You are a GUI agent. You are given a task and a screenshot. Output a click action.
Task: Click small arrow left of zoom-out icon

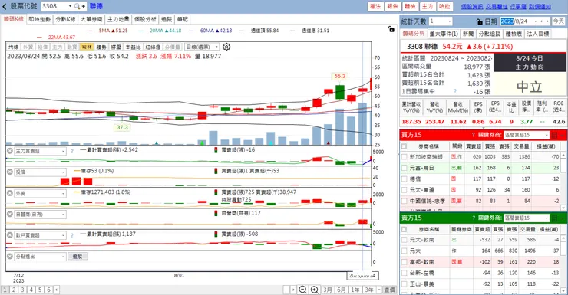click(x=293, y=290)
